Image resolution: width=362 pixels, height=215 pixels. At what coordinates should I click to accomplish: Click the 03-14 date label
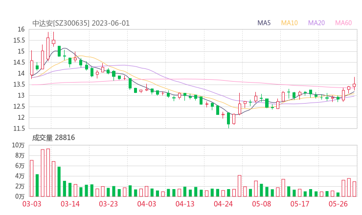coord(70,204)
